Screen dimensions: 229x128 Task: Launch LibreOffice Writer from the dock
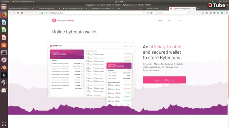(x=4, y=22)
